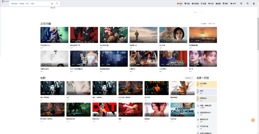Open the 电影 navigation item
The width and height of the screenshot is (259, 134).
click(187, 3)
